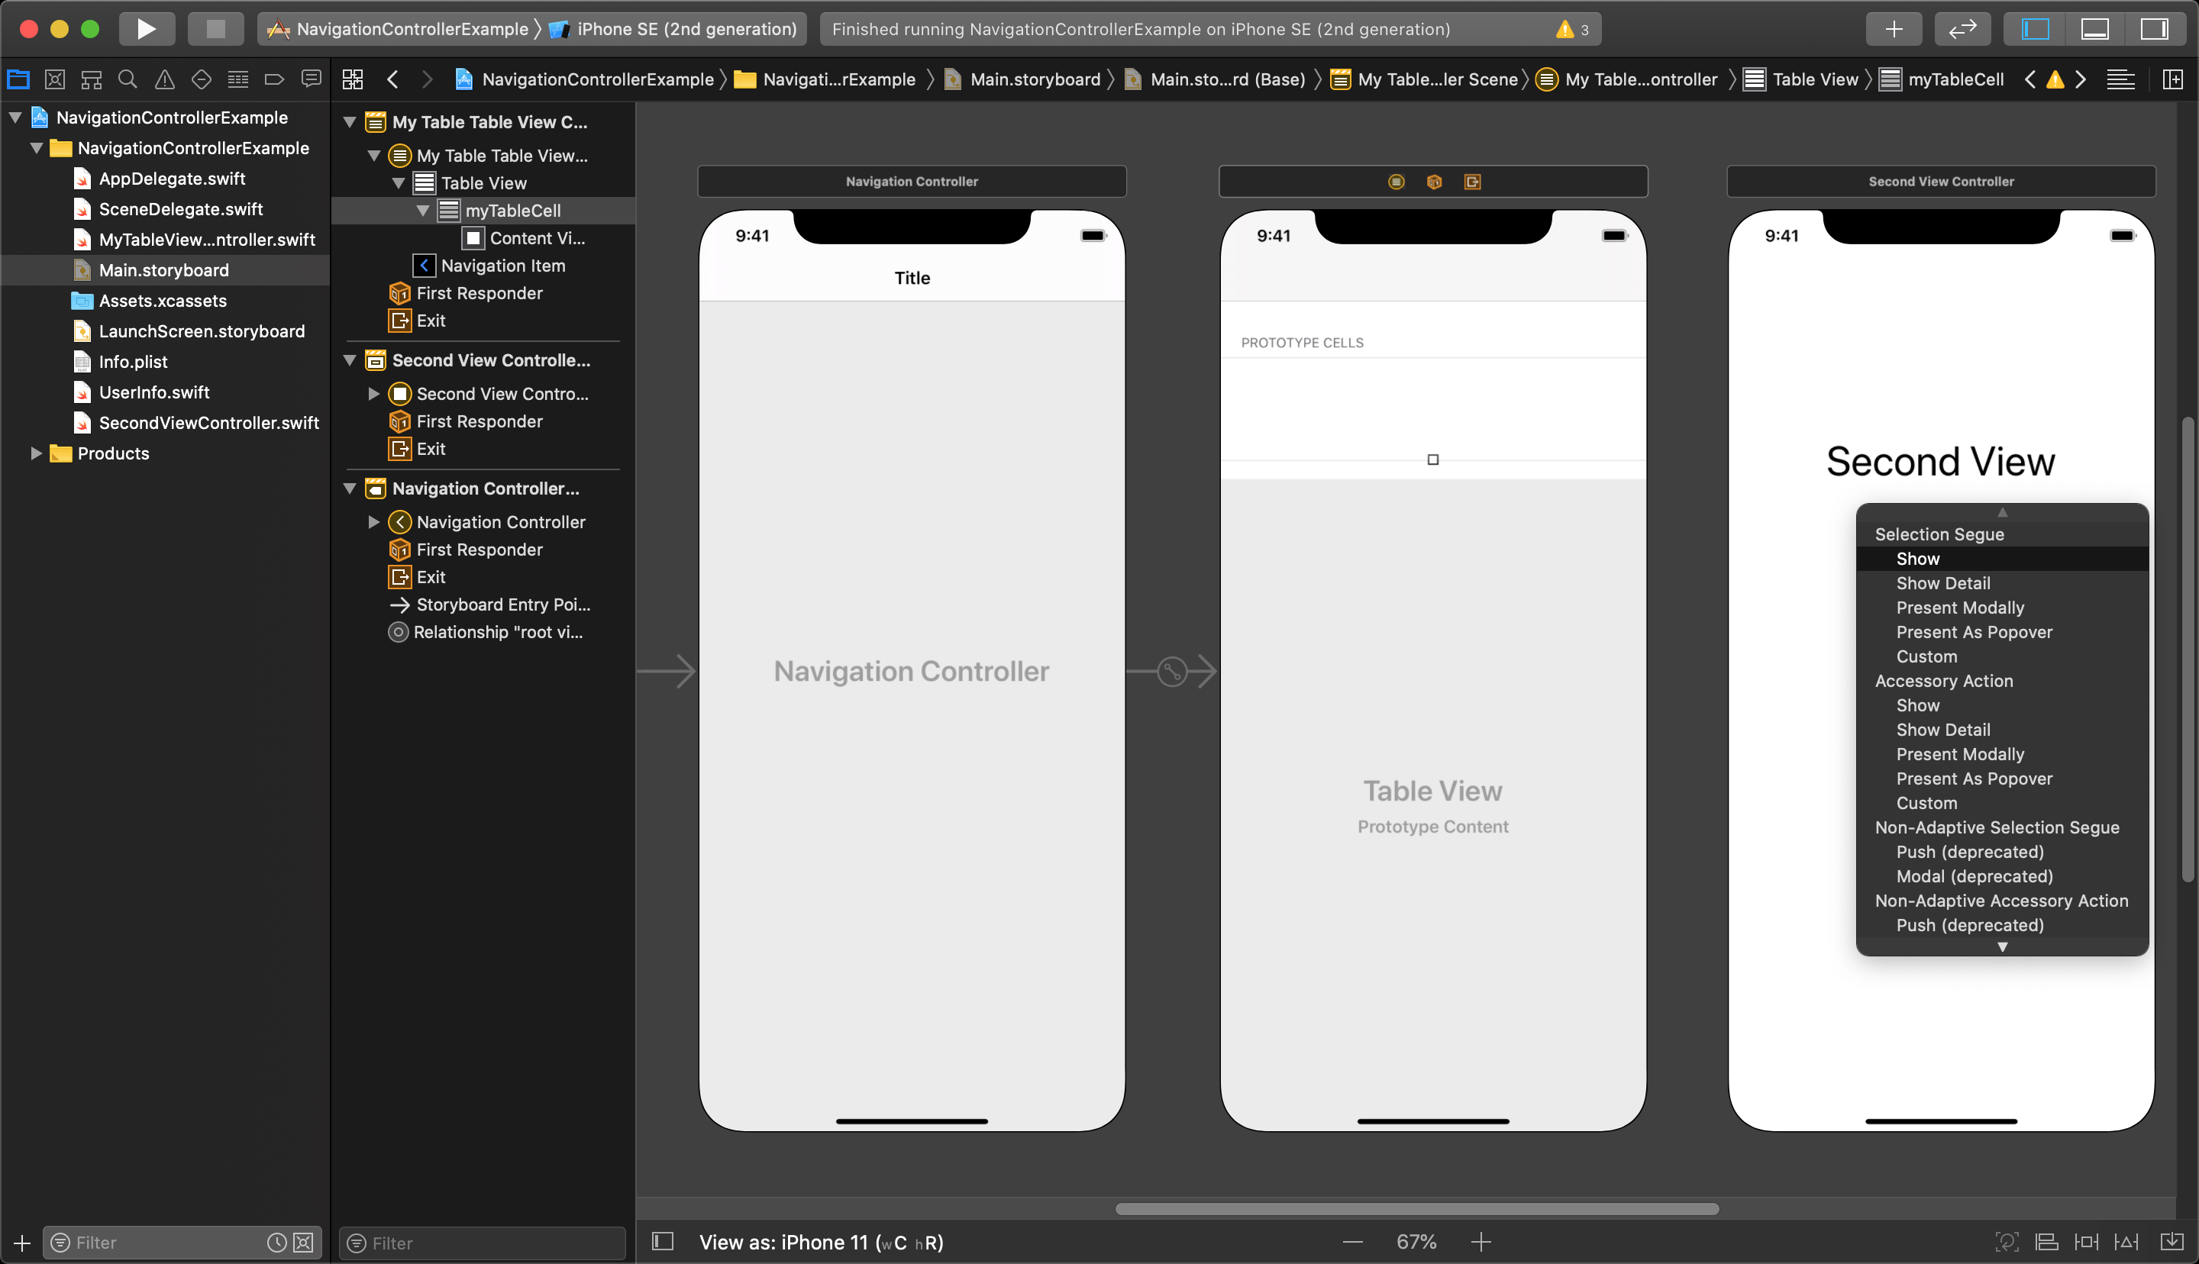
Task: Collapse the Table View outline node
Action: tap(399, 183)
